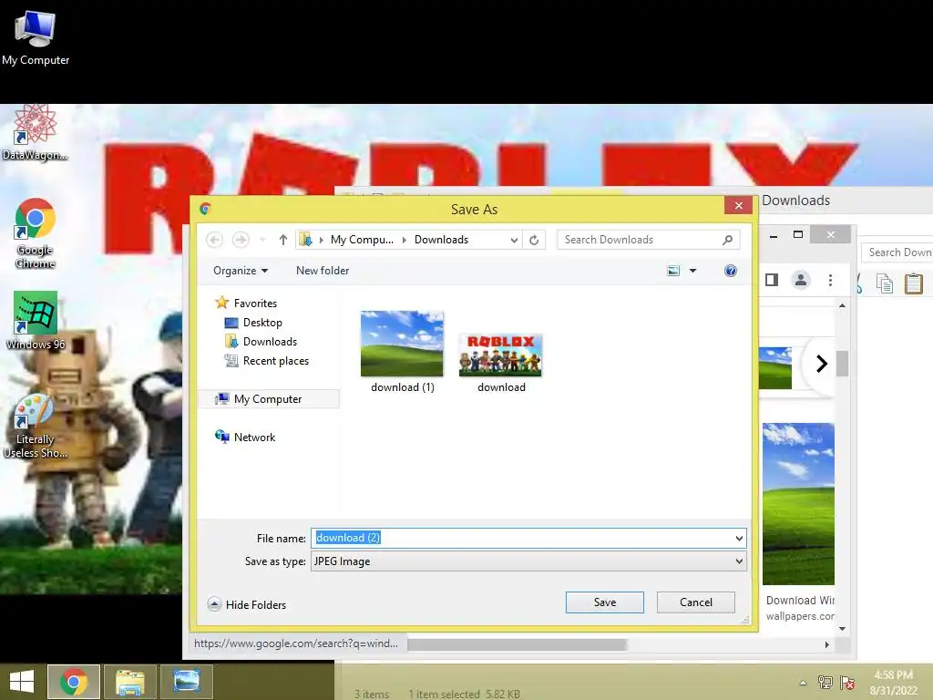This screenshot has height=700, width=933.
Task: Click the search magnifier icon
Action: click(x=728, y=240)
